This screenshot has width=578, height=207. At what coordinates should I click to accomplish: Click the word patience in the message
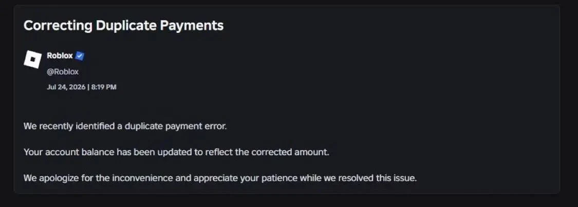pos(280,178)
